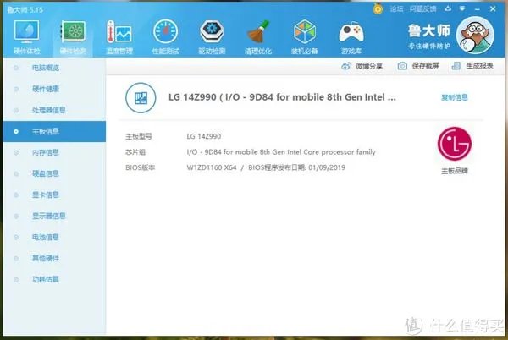Click 复制信息 to copy info
The image size is (508, 340).
tap(454, 97)
